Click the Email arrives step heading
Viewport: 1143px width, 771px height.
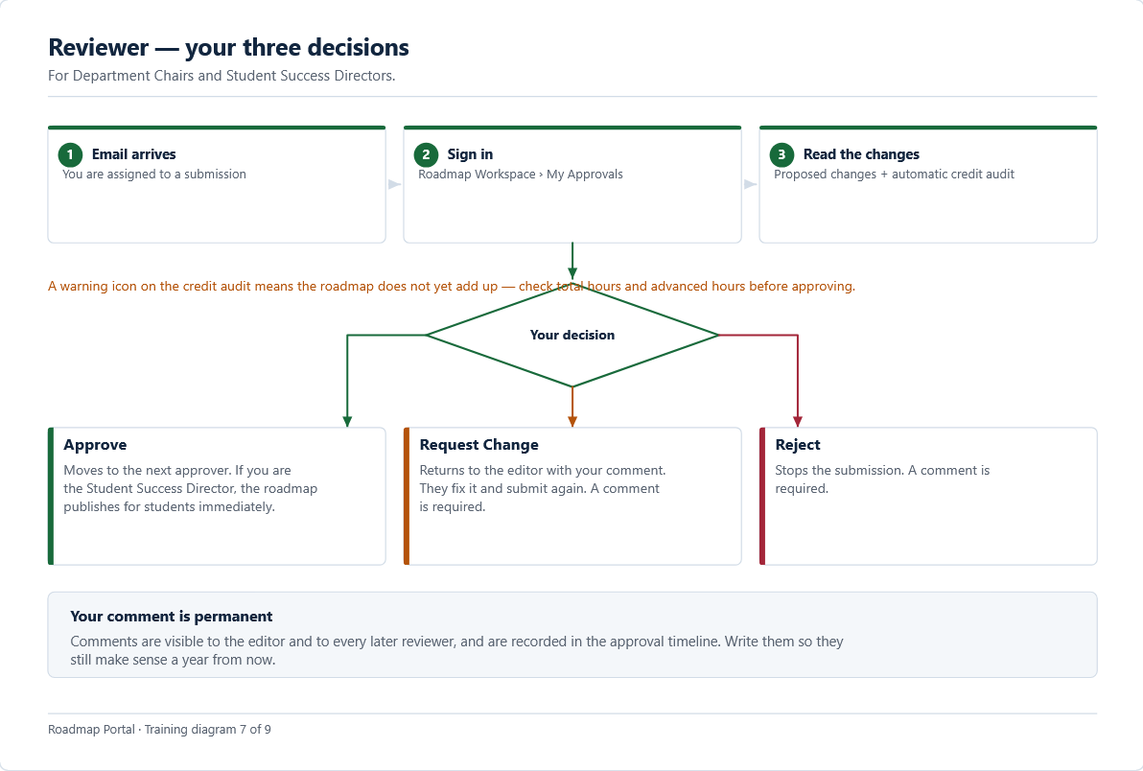click(133, 154)
